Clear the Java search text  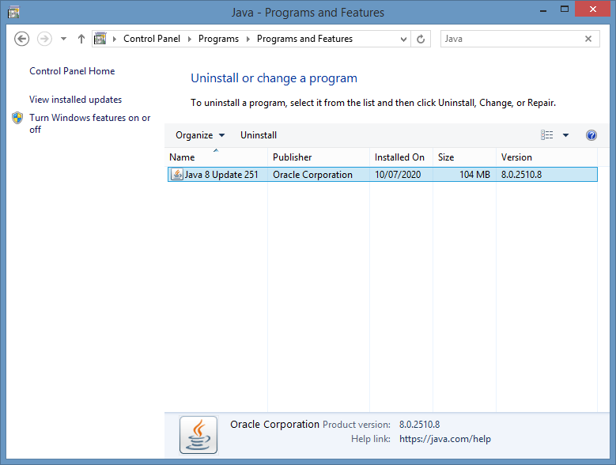pyautogui.click(x=588, y=39)
